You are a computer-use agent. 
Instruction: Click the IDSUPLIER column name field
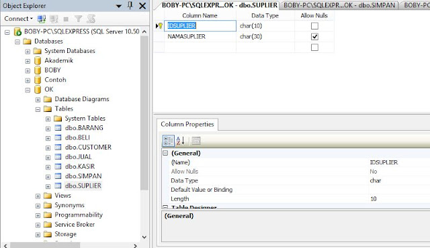200,25
